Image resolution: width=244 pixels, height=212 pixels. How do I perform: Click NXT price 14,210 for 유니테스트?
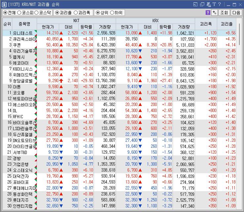tap(52, 33)
